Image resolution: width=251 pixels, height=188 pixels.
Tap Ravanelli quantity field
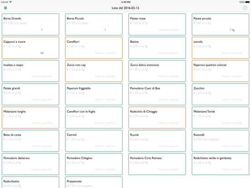(232, 146)
